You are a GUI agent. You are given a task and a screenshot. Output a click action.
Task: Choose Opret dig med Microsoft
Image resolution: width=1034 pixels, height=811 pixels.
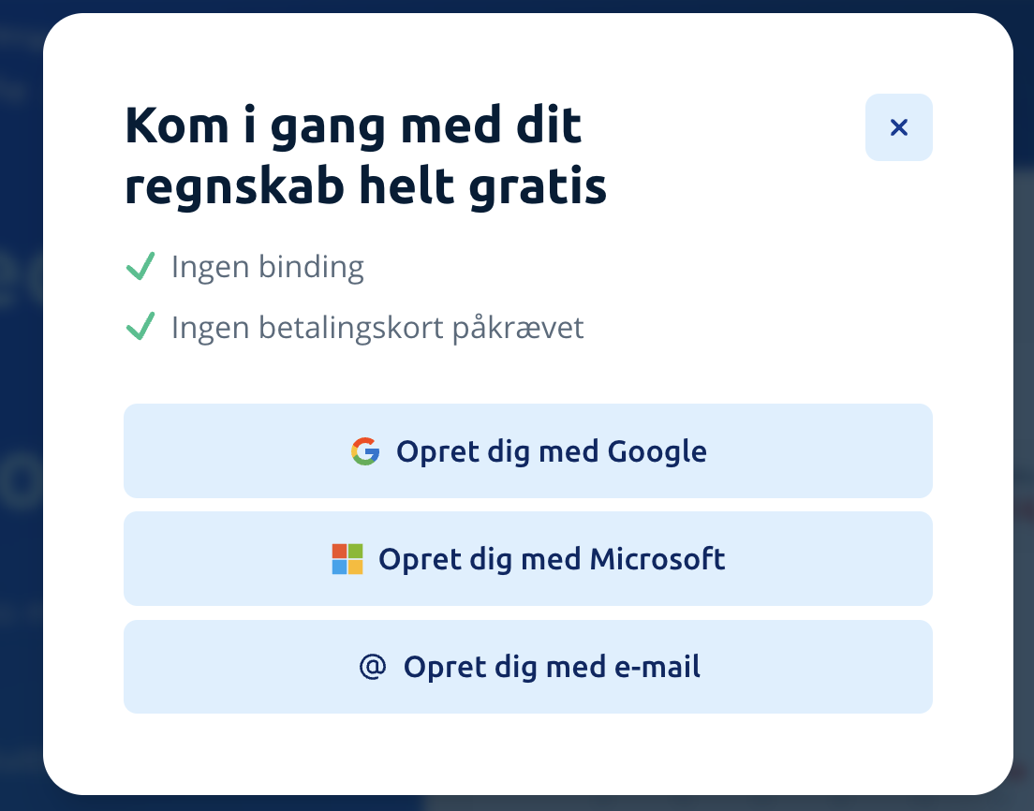pos(527,558)
